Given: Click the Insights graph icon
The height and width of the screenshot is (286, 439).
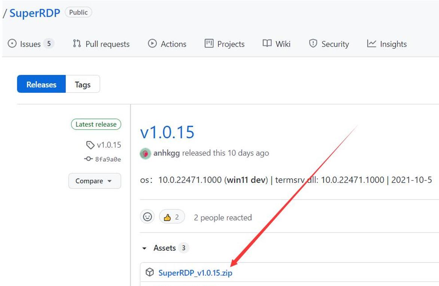Looking at the screenshot, I should coord(372,43).
